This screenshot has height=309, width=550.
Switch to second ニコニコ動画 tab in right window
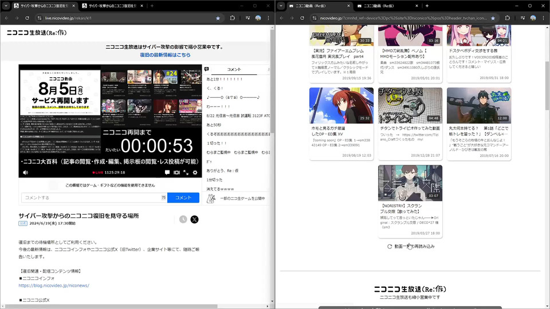point(387,6)
